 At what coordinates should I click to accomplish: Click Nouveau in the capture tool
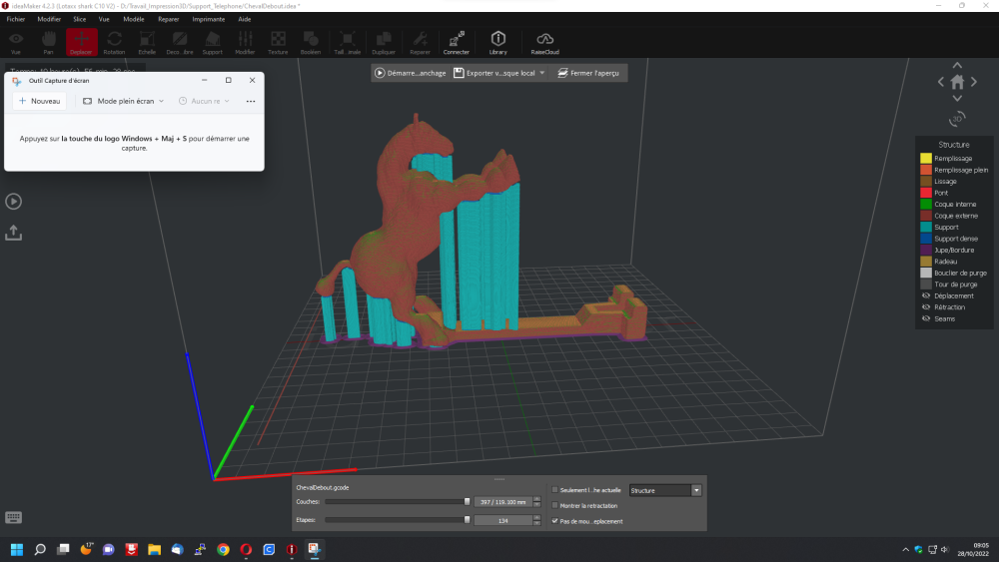[40, 101]
